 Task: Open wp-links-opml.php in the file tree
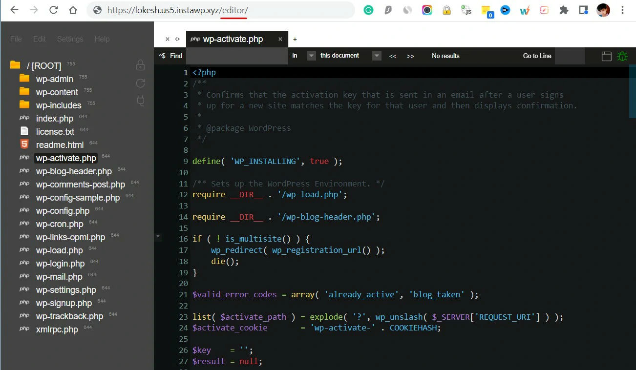point(70,237)
